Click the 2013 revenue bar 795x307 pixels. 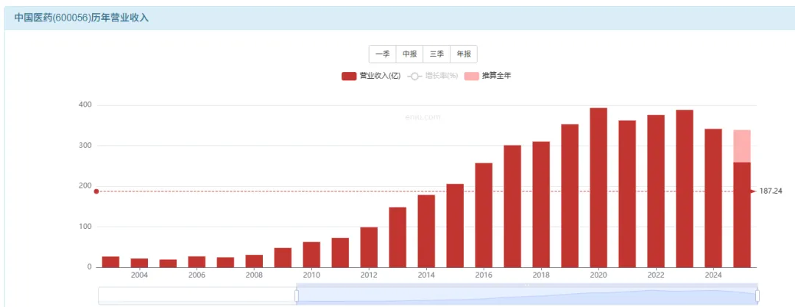click(x=398, y=238)
